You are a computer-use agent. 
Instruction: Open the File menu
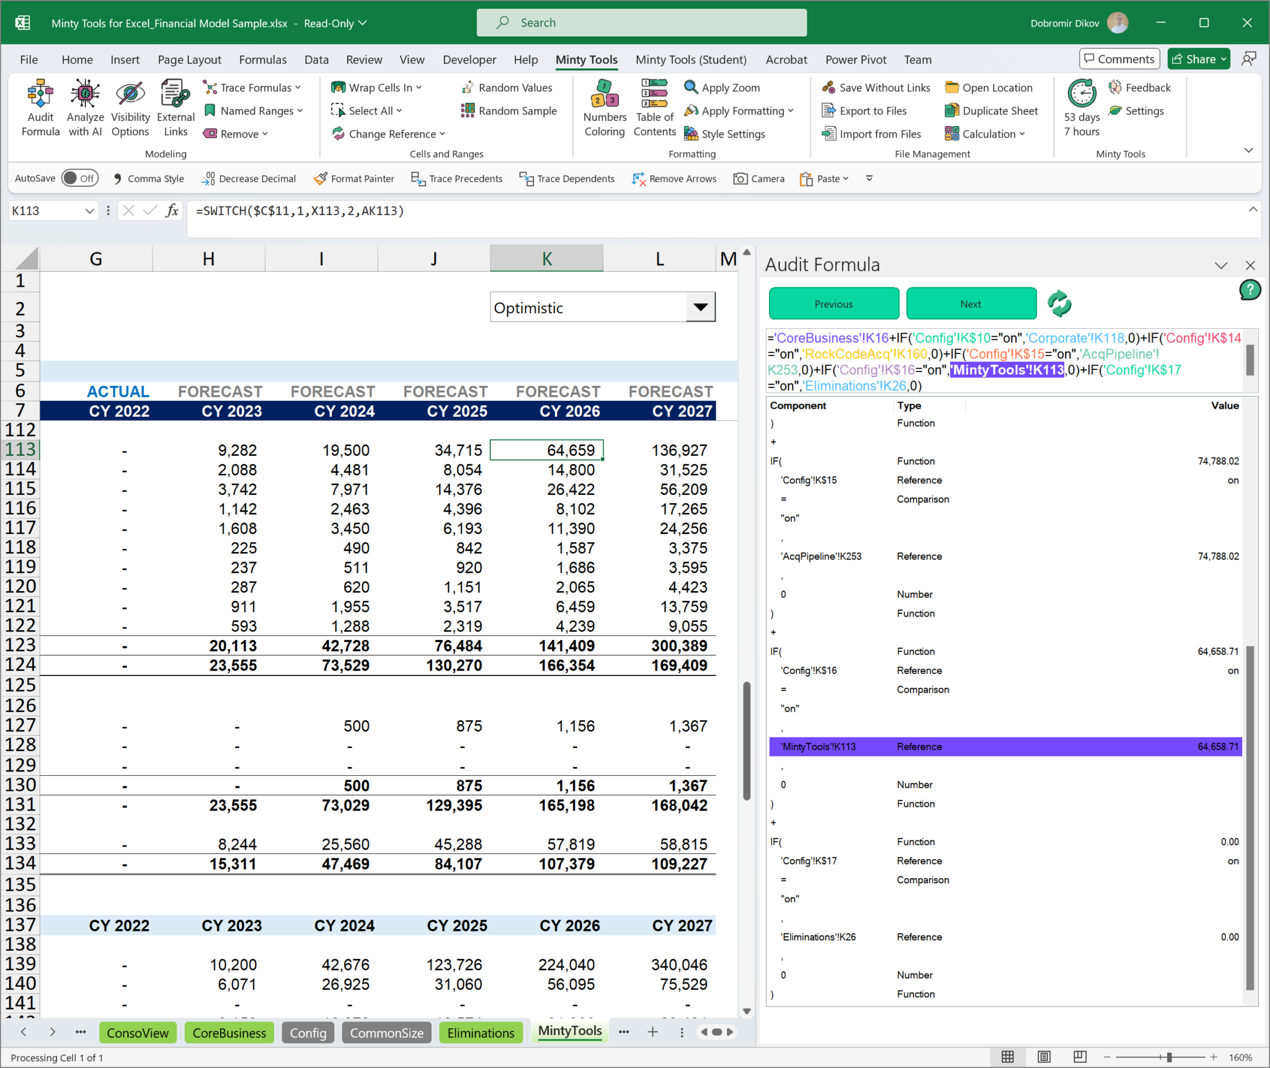coord(29,60)
